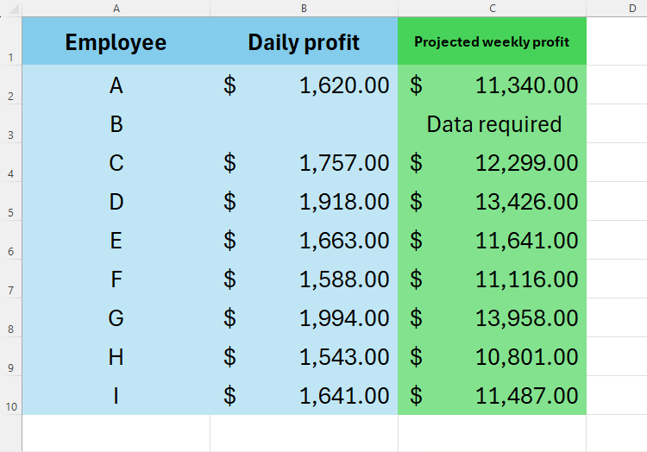647x452 pixels.
Task: Select the 11,487.00 projected profit cell
Action: [x=492, y=396]
